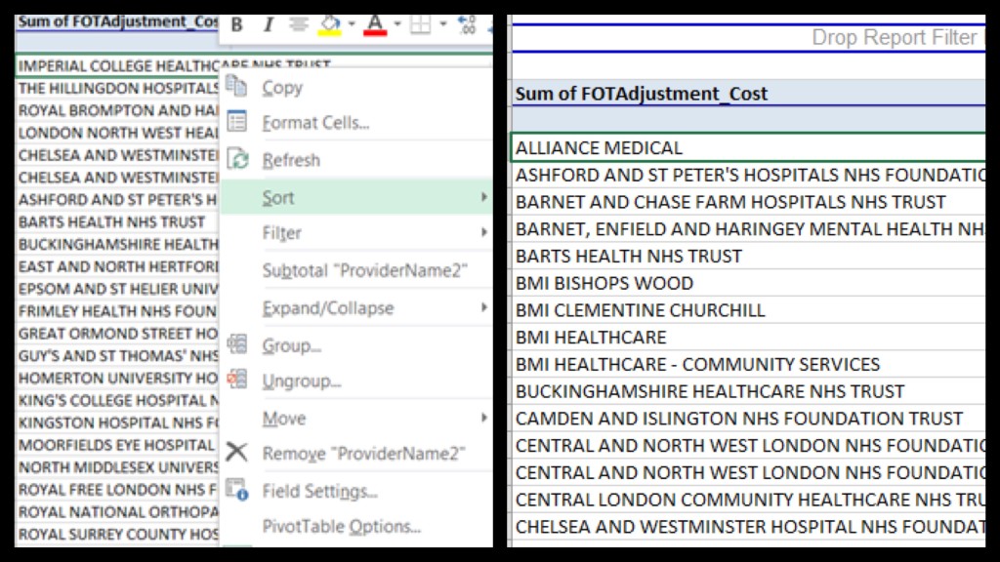Screen dimensions: 1000x562
Task: Select MOORFIELDS EYE HOSPITAL row
Action: point(118,445)
